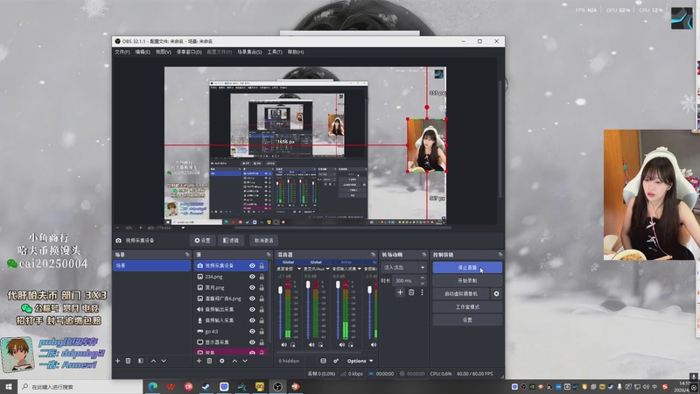
Task: Open second mixer channel (Aux) dropdown arrow
Action: (327, 269)
